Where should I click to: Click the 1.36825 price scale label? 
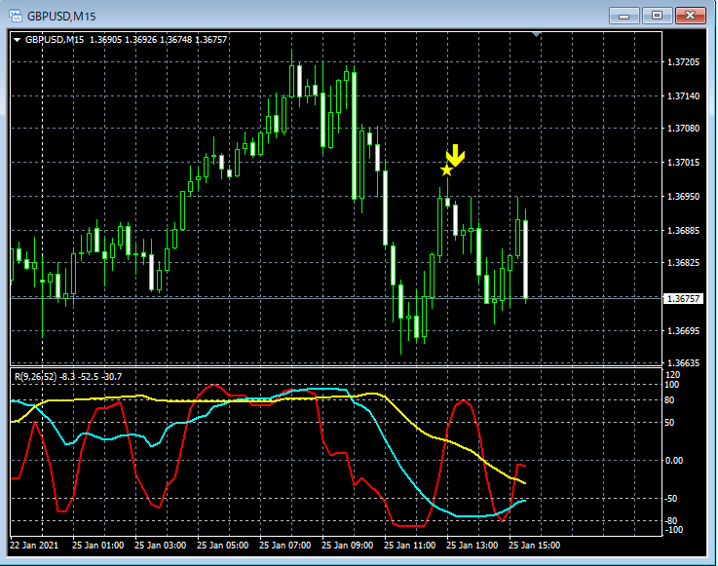684,262
